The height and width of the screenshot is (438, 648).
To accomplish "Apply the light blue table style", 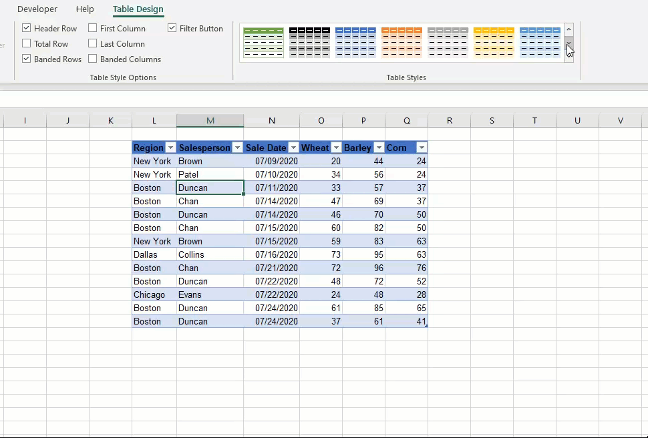I will click(x=540, y=41).
